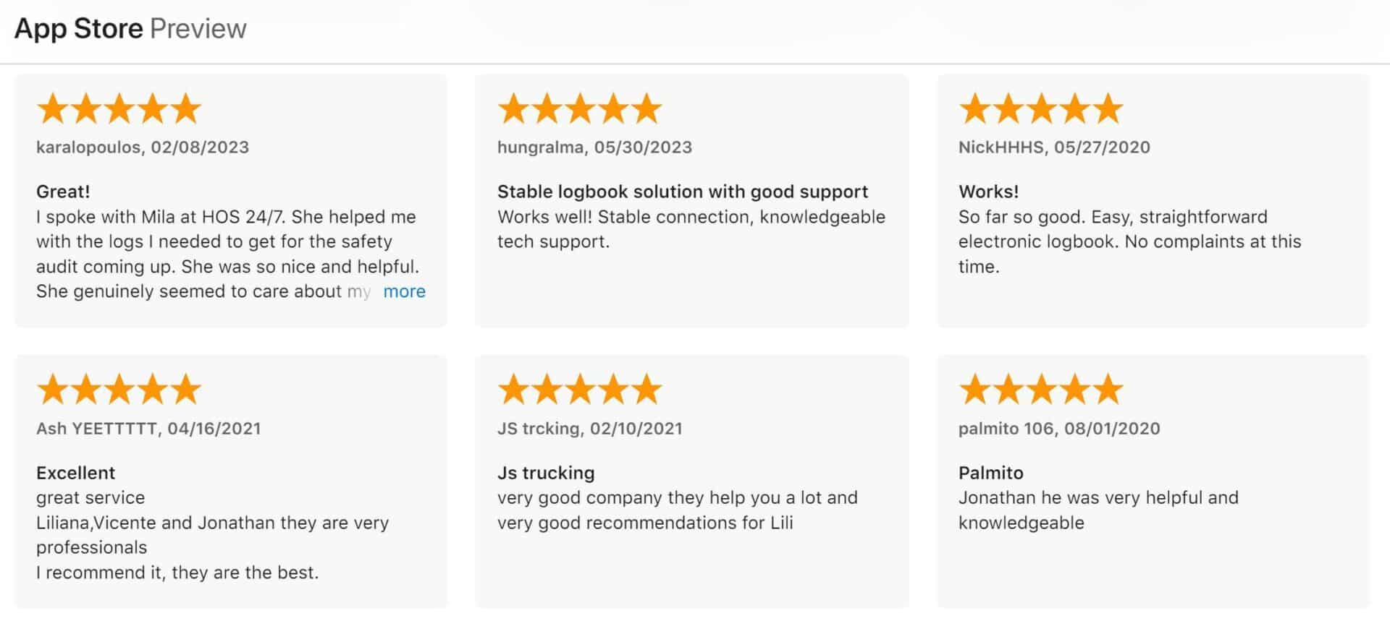Click the "Excellent" review title
The height and width of the screenshot is (621, 1390).
75,473
